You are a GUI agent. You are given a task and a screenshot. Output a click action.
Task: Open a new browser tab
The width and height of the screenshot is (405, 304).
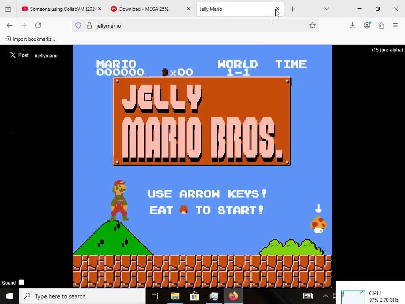(x=292, y=9)
